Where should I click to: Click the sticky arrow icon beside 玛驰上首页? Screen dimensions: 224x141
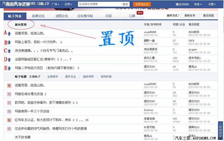pos(9,42)
